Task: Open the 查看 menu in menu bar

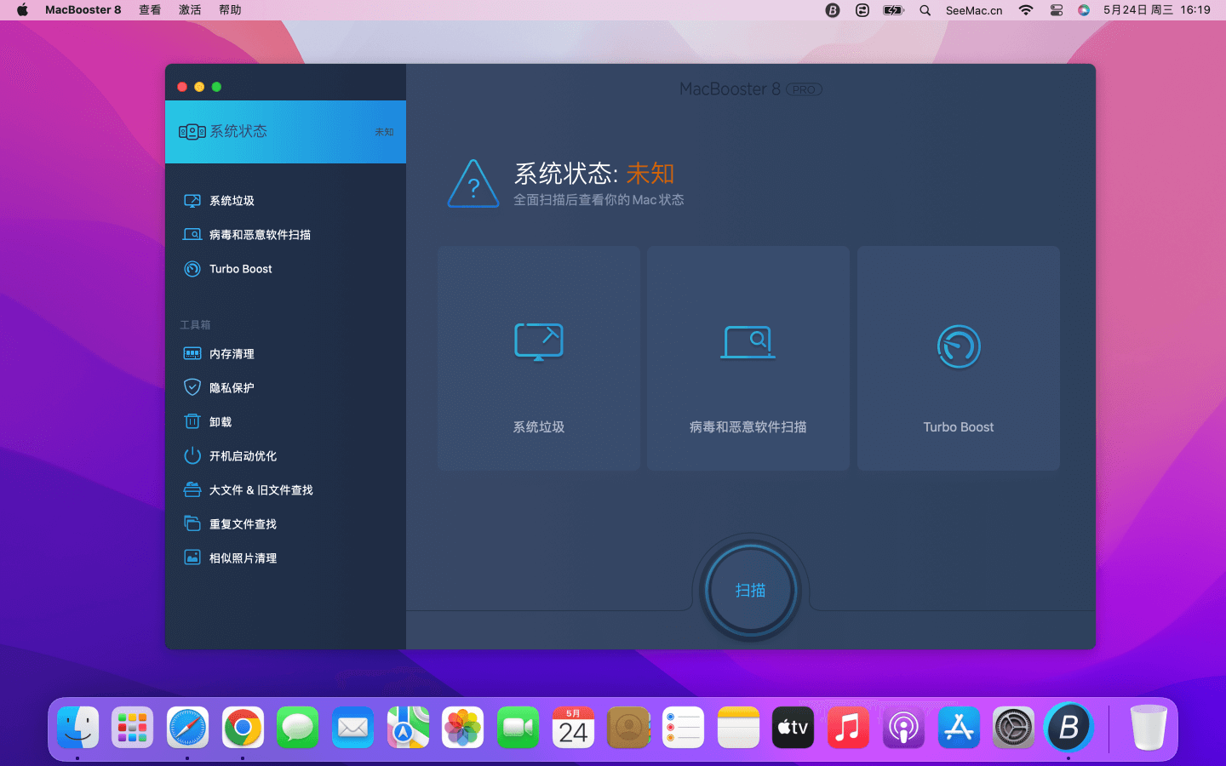Action: click(x=150, y=10)
